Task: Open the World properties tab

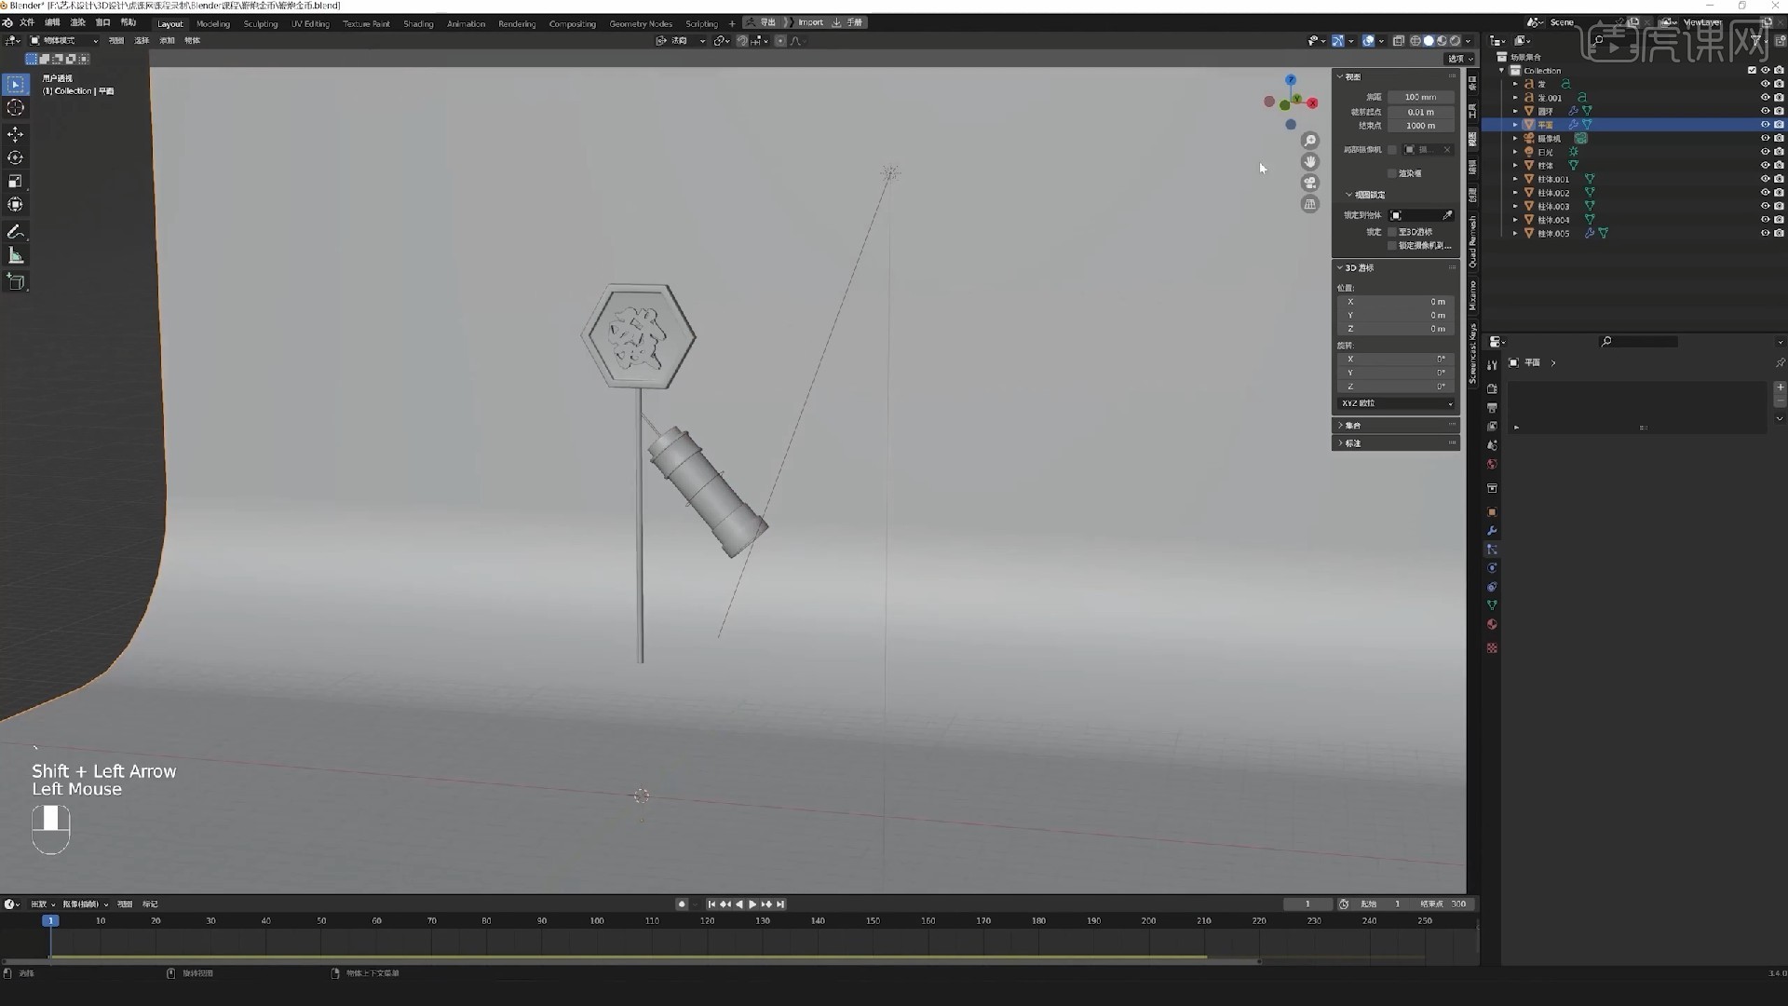Action: click(1492, 464)
